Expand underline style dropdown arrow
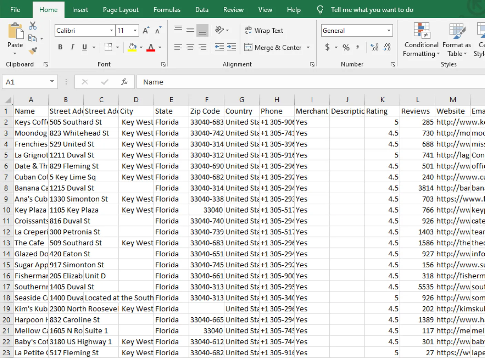The width and height of the screenshot is (485, 358). coord(94,47)
